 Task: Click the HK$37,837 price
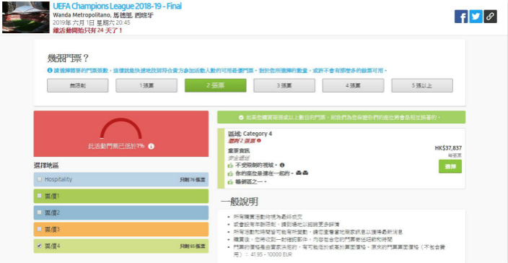[448, 148]
